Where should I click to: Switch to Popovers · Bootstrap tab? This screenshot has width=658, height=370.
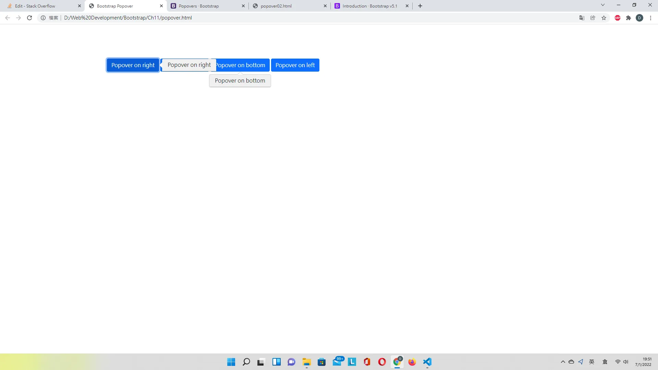point(199,6)
